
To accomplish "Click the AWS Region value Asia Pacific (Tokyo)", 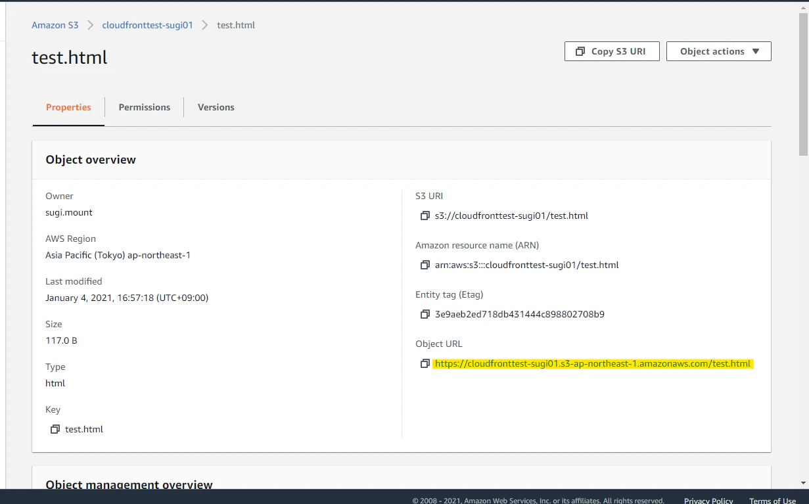I will 118,255.
